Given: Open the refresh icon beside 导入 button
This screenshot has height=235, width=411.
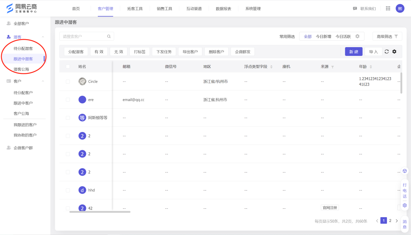Looking at the screenshot, I should [387, 51].
